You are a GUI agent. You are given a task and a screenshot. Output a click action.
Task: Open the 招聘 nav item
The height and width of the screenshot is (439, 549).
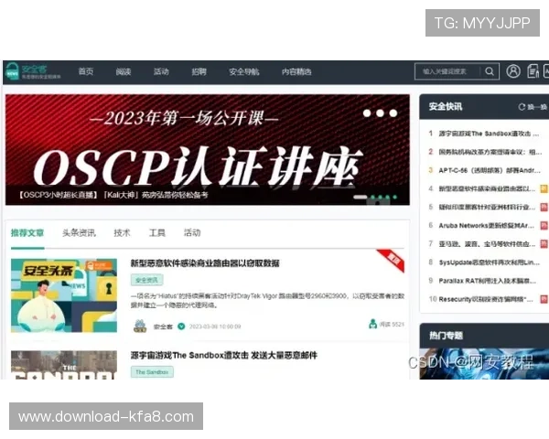coord(199,71)
